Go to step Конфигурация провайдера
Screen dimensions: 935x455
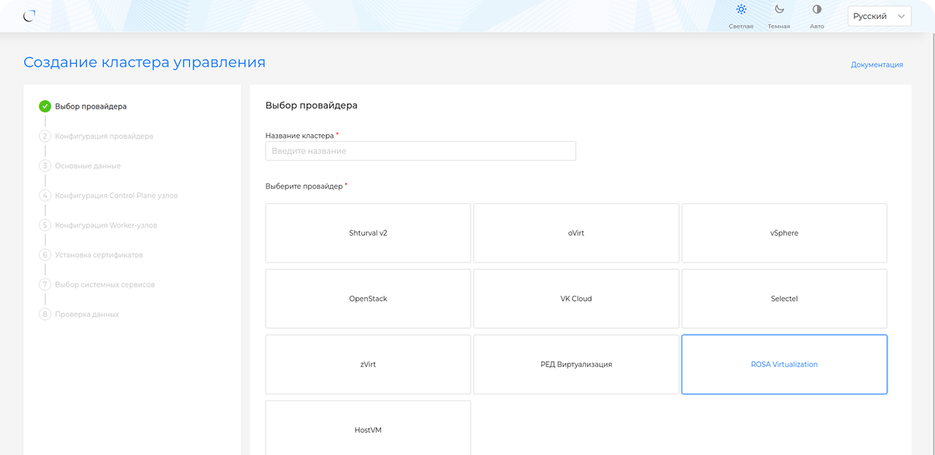point(103,136)
